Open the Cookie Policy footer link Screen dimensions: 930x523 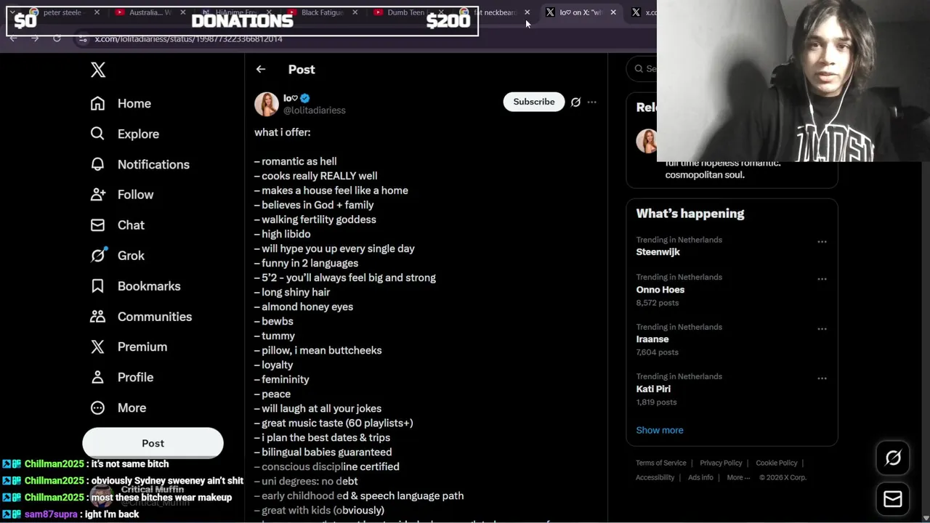[776, 463]
